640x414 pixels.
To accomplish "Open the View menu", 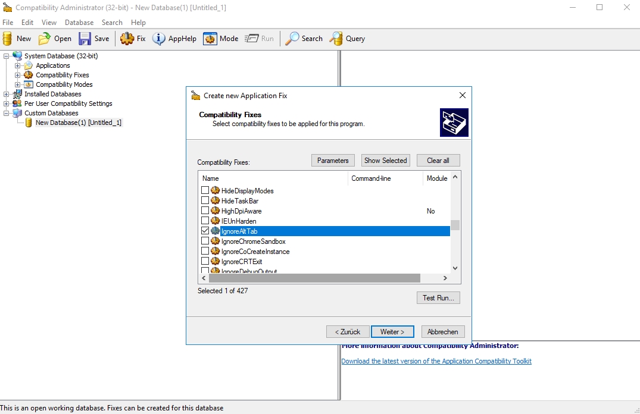I will coord(49,23).
